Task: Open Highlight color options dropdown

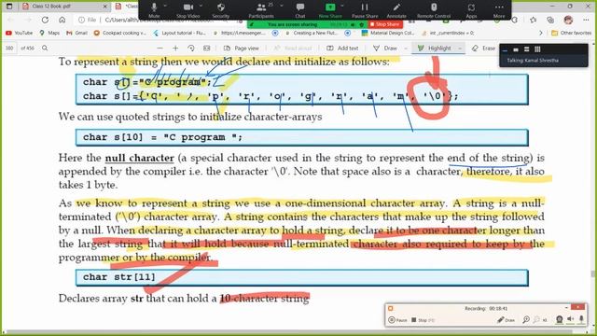Action: click(460, 49)
